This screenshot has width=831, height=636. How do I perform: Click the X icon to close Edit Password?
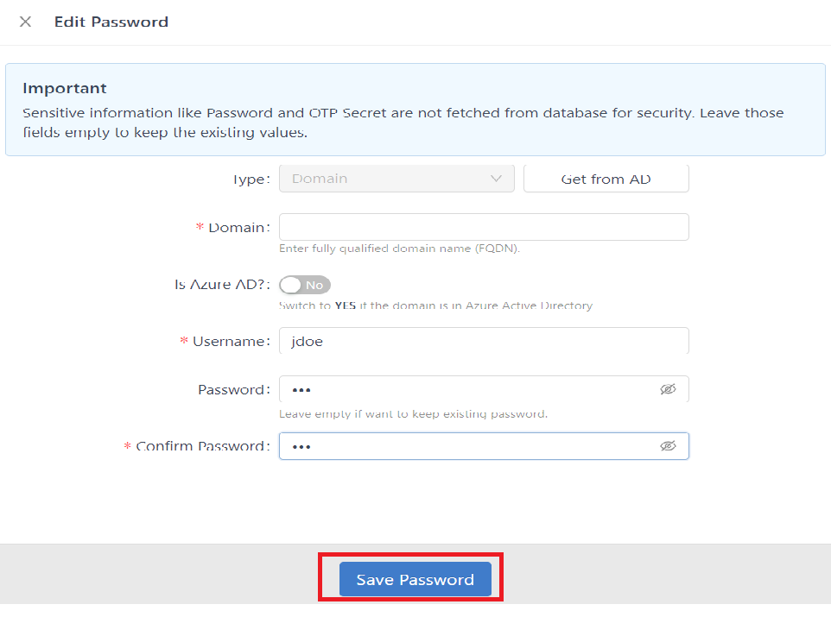[x=25, y=22]
